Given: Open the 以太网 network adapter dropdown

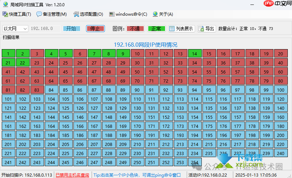Looking at the screenshot, I should pos(15,29).
